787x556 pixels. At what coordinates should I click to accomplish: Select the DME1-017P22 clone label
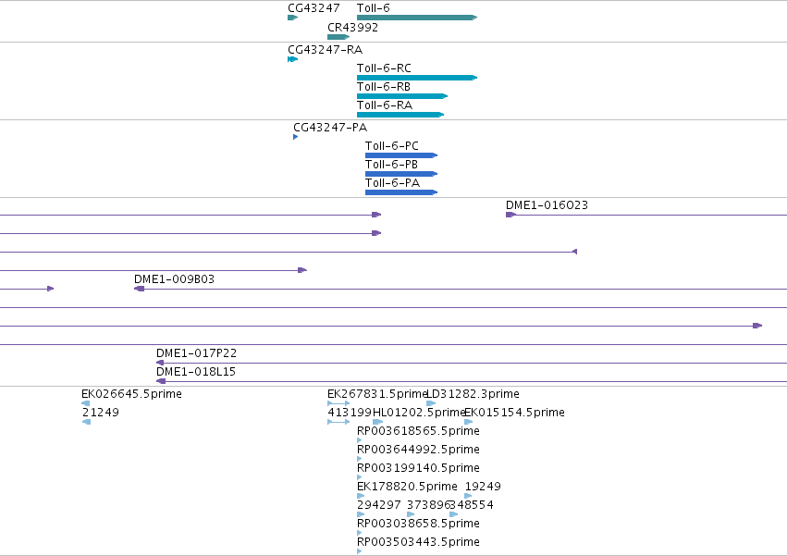point(196,353)
